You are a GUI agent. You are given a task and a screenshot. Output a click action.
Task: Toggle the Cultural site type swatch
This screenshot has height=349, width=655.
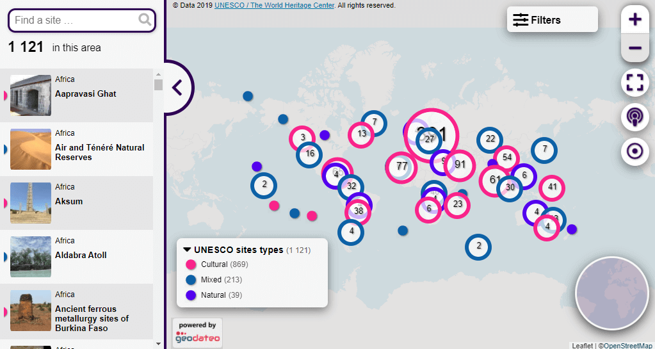coord(191,264)
